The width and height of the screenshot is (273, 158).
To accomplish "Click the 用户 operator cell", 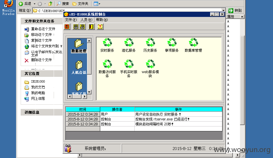I will tap(117, 114).
